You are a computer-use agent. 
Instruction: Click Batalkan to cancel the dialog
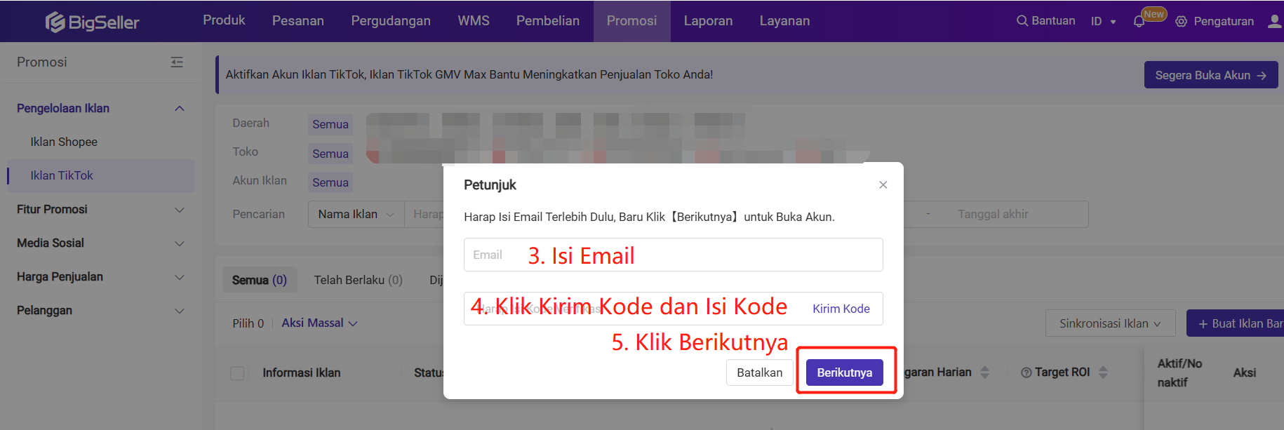pyautogui.click(x=759, y=372)
